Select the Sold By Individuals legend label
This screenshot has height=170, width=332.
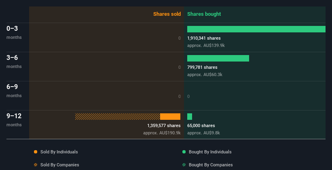[x=59, y=152]
